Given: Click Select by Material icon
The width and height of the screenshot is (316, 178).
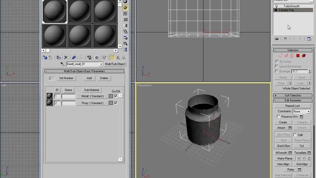Looking at the screenshot, I should [125, 44].
